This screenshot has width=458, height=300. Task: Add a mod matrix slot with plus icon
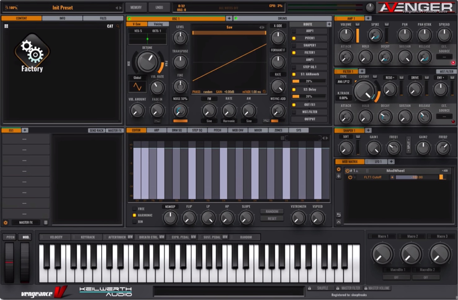(x=338, y=176)
